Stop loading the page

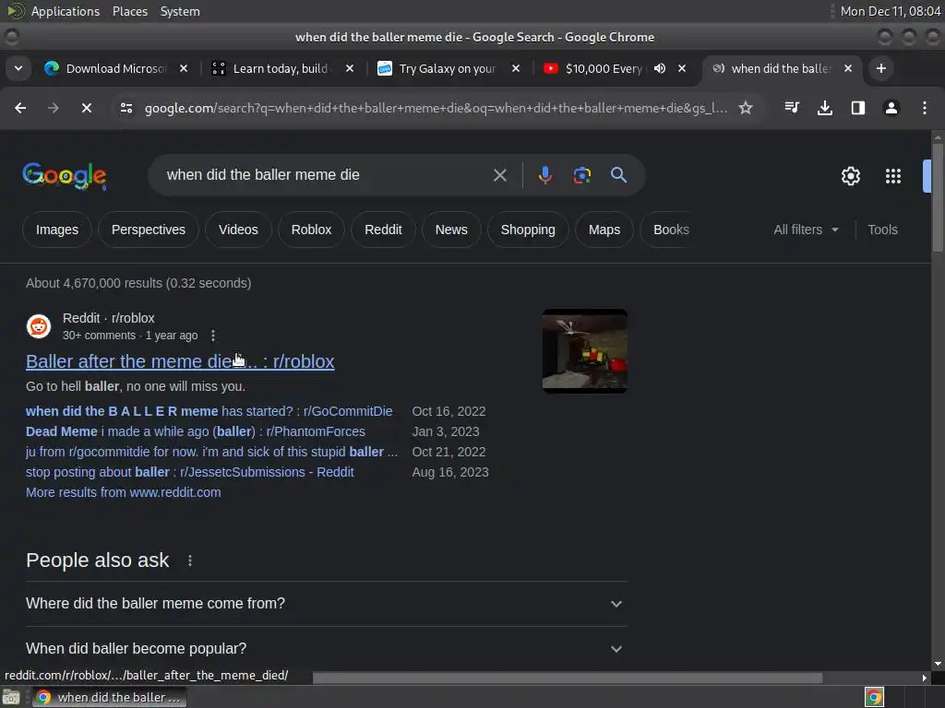pyautogui.click(x=86, y=108)
